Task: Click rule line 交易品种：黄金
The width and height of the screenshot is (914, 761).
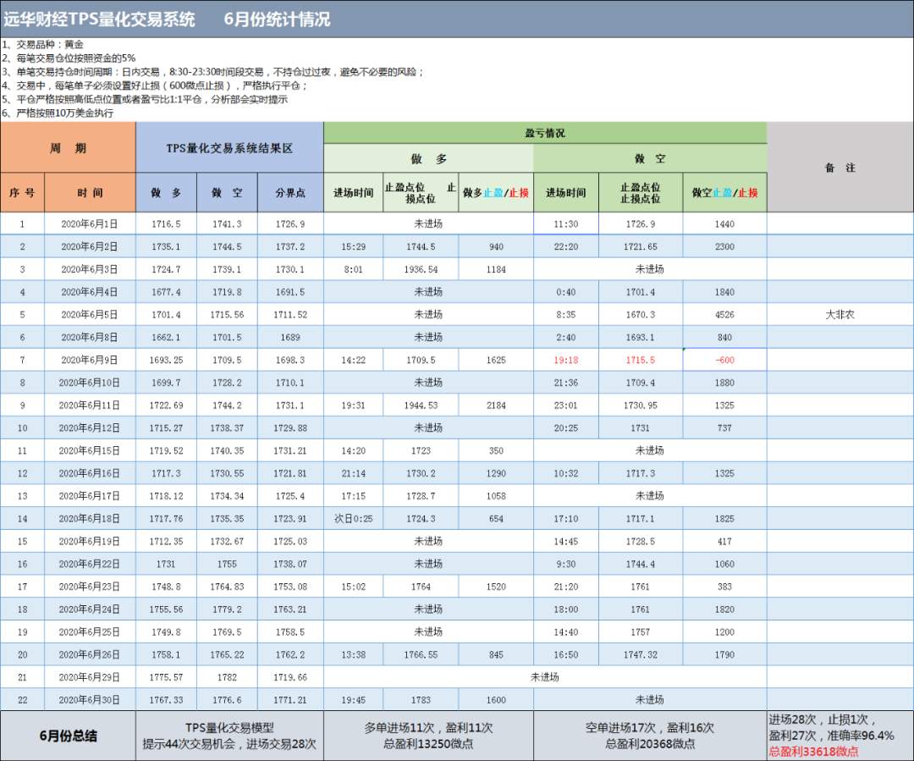Action: 42,44
